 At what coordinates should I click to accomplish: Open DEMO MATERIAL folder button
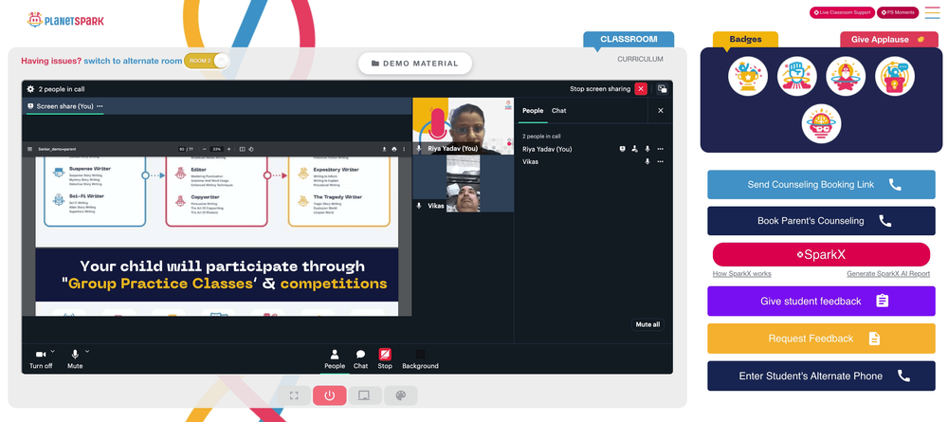coord(415,64)
